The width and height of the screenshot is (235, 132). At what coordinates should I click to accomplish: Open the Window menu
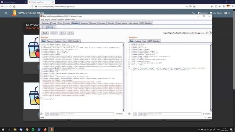click(68, 19)
